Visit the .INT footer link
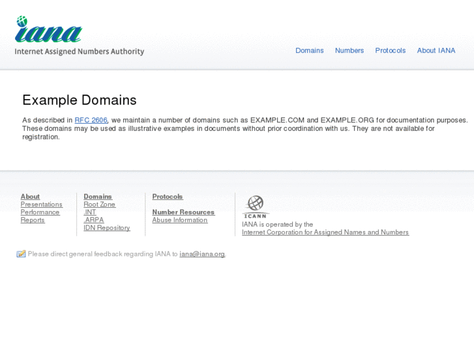This screenshot has height=355, width=474. coord(90,212)
